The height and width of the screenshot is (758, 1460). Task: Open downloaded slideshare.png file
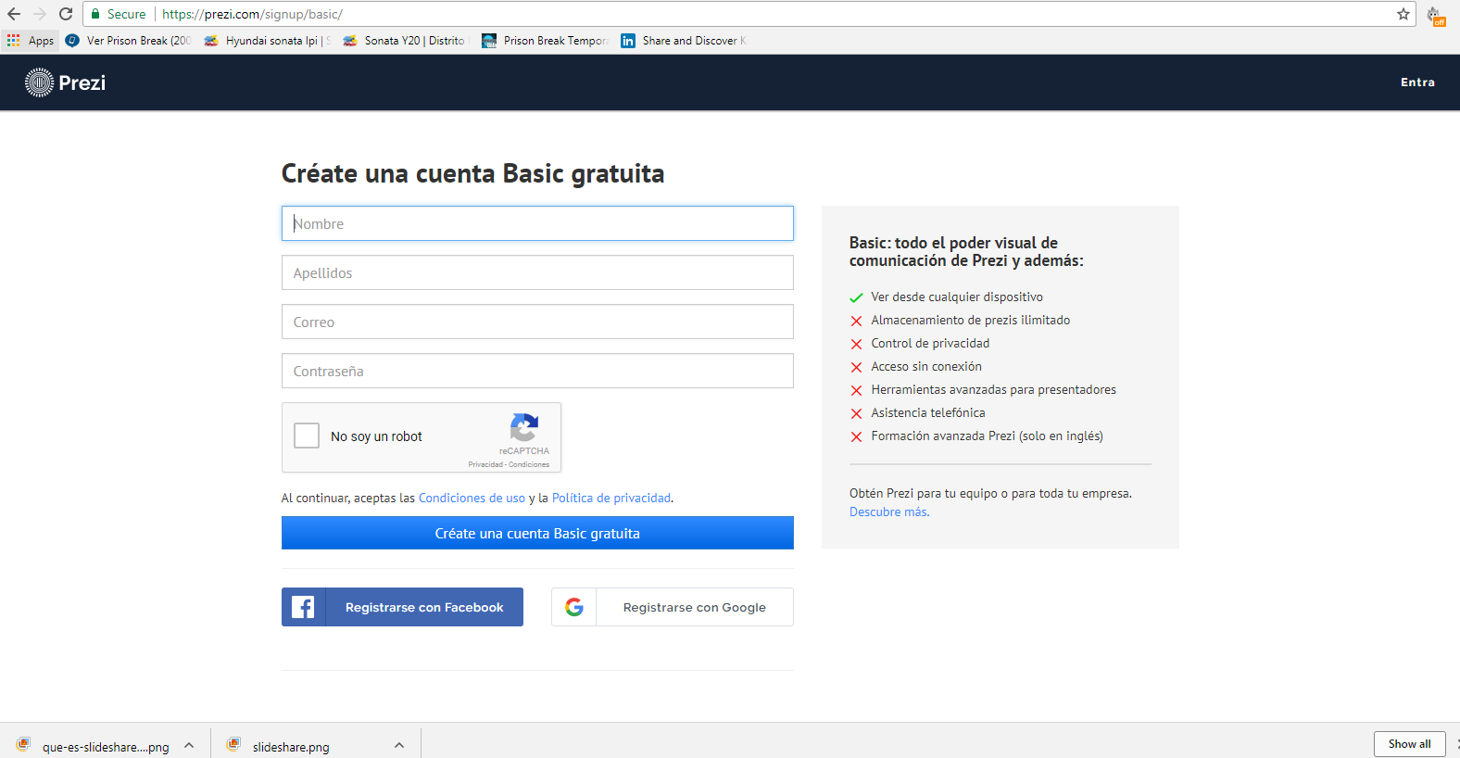291,746
